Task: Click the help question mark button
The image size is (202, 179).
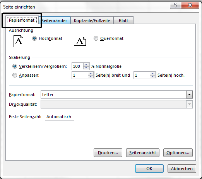Action: [175, 5]
